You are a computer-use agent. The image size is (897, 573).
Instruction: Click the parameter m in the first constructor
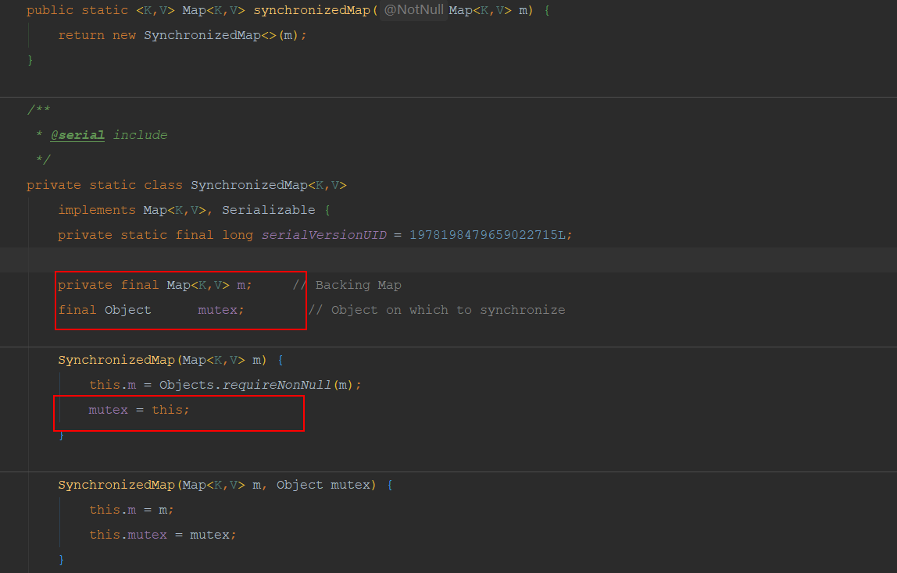click(258, 359)
